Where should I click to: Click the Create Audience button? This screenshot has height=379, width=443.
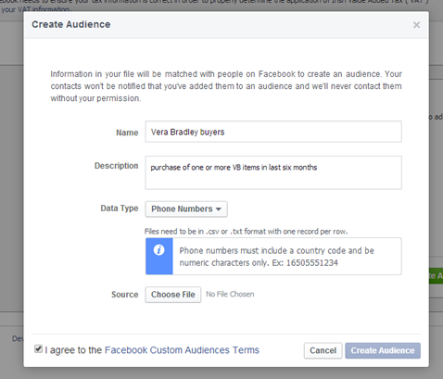[x=383, y=350]
